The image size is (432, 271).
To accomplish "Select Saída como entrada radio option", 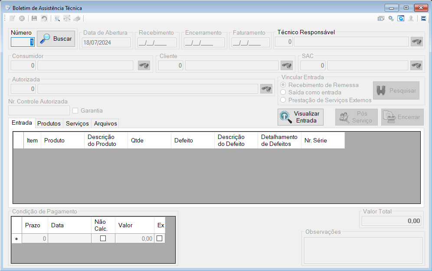I will pos(283,92).
